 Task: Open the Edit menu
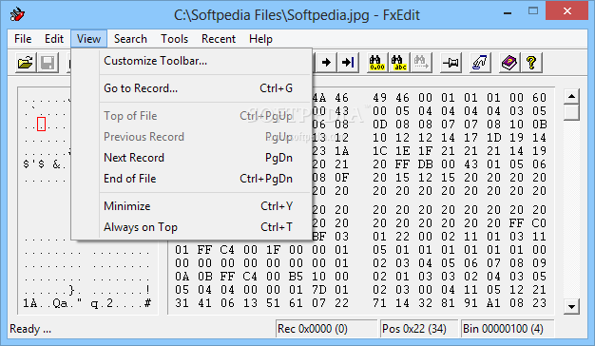tap(54, 39)
